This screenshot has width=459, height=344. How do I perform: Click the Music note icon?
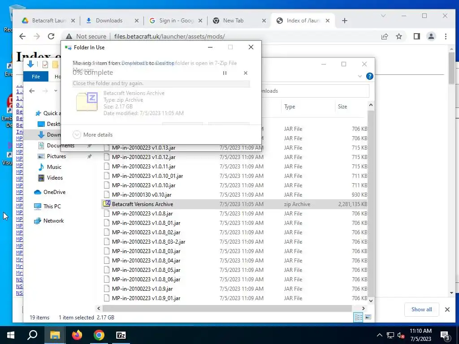41,167
